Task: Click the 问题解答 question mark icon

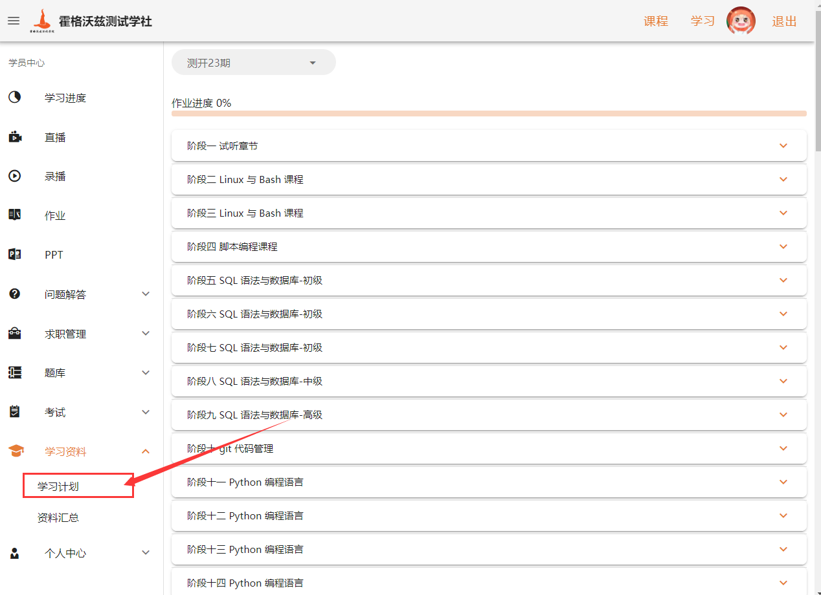Action: pos(14,294)
